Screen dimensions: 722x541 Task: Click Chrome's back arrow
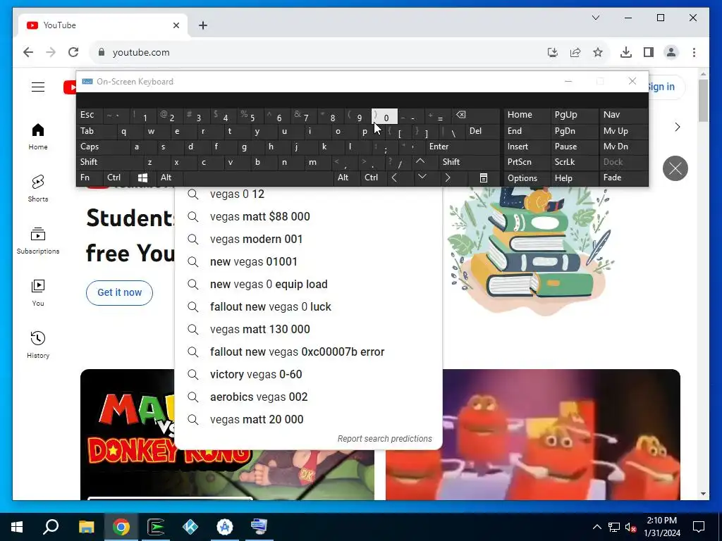[28, 52]
